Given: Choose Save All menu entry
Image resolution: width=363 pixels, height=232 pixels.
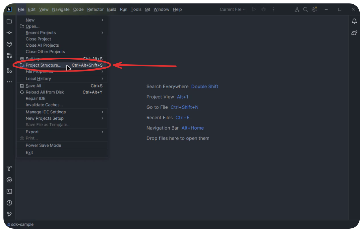Looking at the screenshot, I should (x=62, y=86).
